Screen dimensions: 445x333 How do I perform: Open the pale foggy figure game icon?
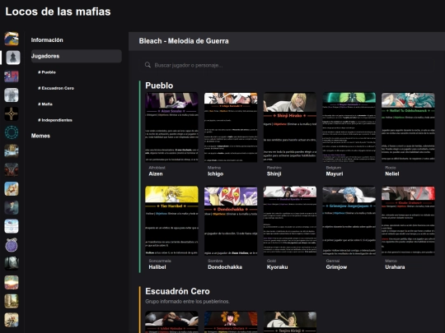[x=12, y=95]
